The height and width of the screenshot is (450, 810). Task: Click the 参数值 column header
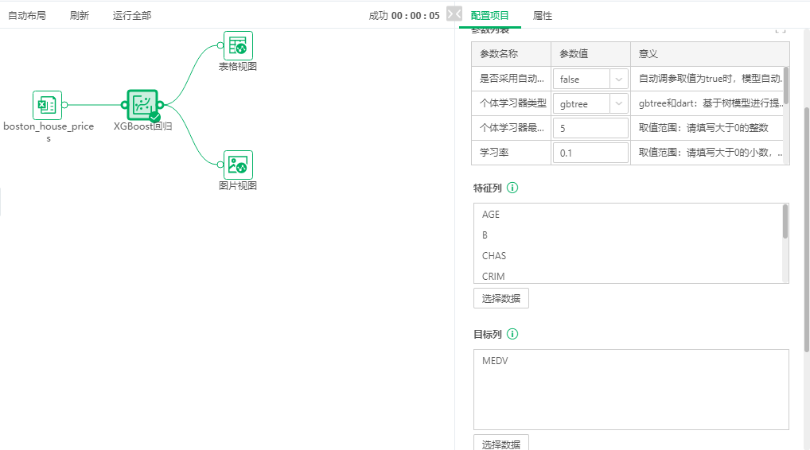(591, 54)
